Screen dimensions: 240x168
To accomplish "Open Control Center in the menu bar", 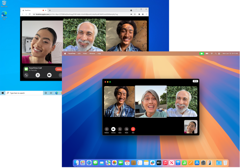I will point(219,54).
